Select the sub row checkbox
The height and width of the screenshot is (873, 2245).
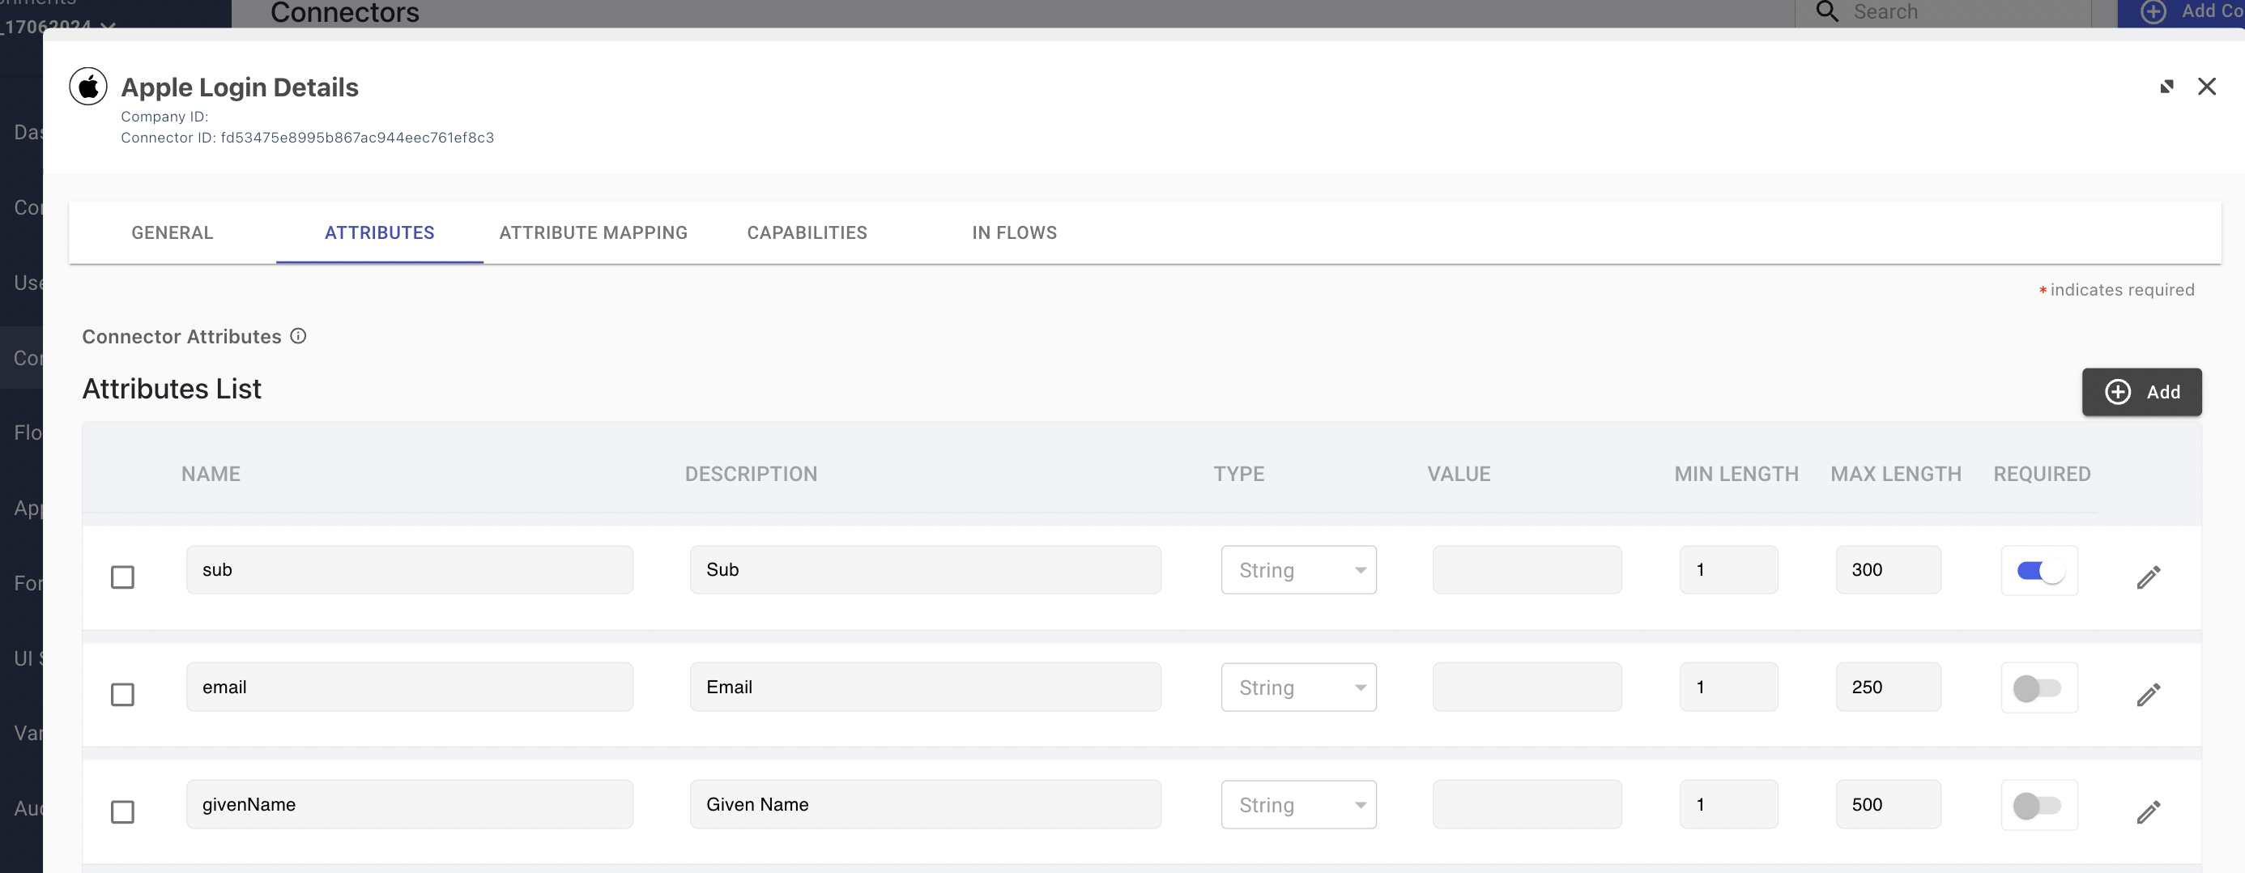coord(123,577)
